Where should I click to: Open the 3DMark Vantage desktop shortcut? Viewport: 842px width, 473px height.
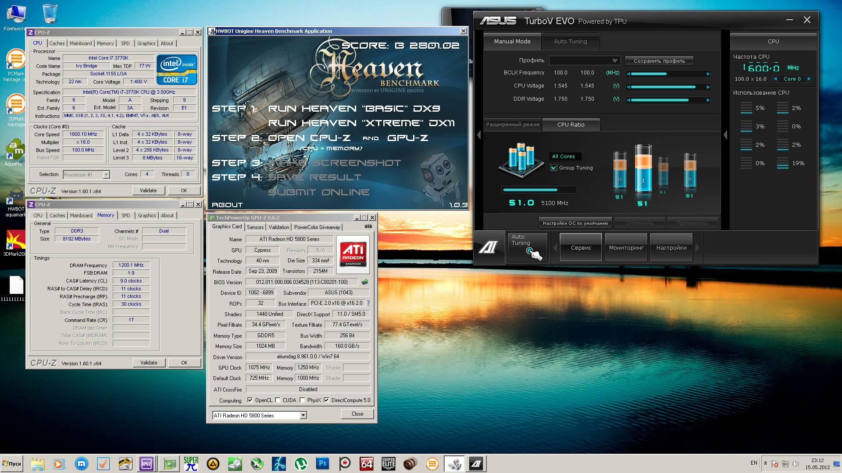click(x=16, y=110)
